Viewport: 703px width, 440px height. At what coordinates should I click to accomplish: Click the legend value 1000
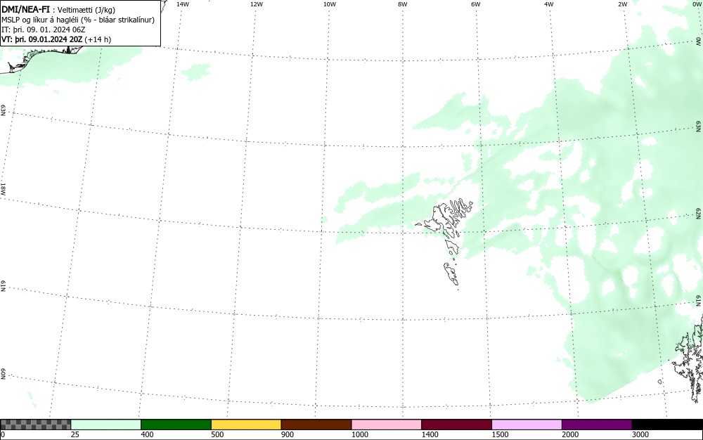pyautogui.click(x=359, y=434)
